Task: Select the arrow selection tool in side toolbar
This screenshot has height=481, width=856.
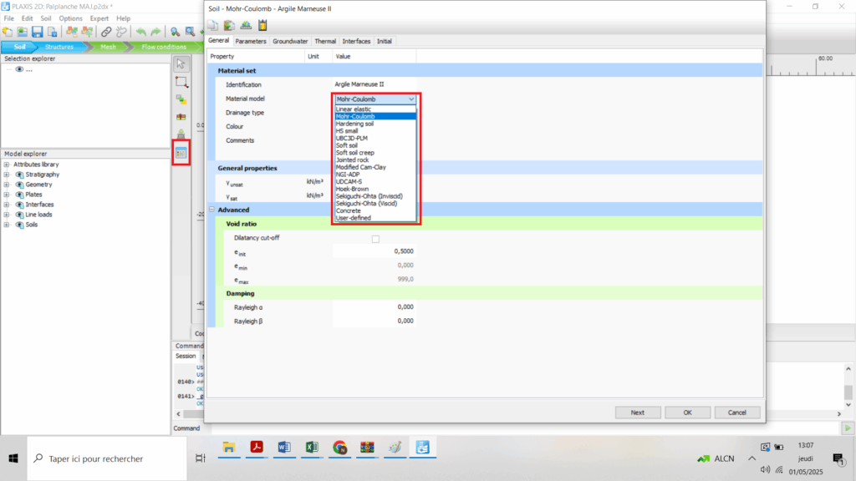Action: pos(181,63)
